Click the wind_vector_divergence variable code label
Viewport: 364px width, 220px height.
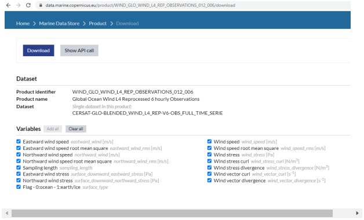292,181
